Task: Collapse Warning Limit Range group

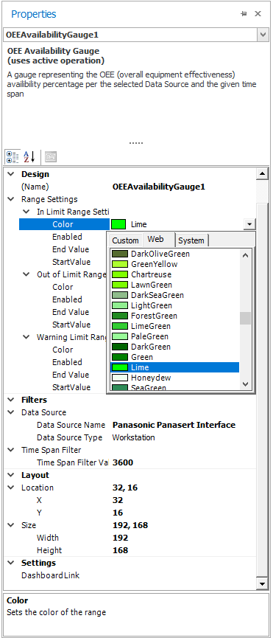Action: tap(26, 337)
